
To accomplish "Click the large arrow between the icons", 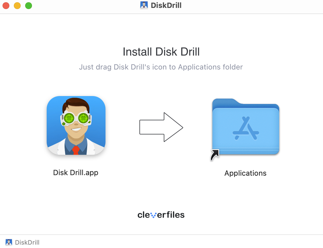I will coord(161,127).
